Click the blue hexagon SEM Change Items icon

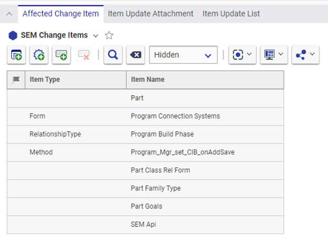(x=13, y=36)
